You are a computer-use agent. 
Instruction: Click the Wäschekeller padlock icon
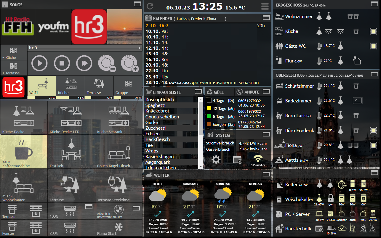331,198
